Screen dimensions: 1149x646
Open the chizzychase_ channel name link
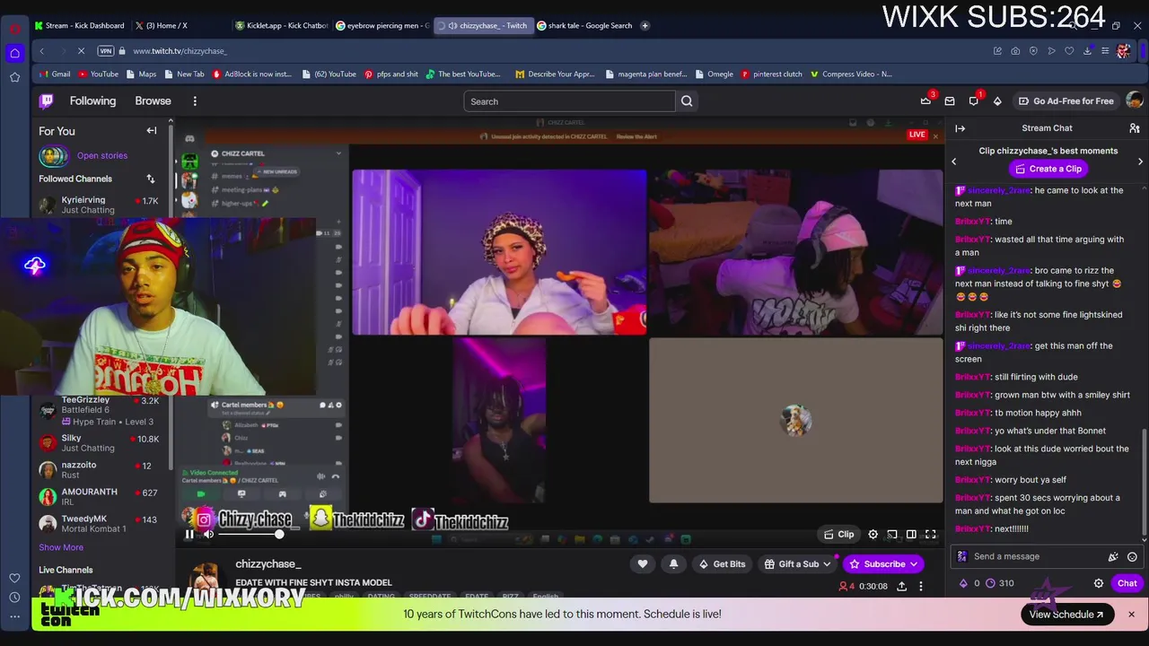tap(268, 563)
